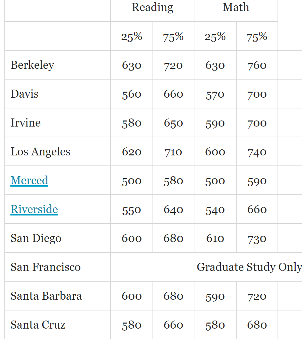Click the San Francisco campus name
The width and height of the screenshot is (302, 339).
pos(46,267)
